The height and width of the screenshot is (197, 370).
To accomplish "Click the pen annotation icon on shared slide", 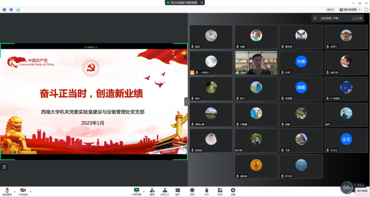I will tap(6, 152).
